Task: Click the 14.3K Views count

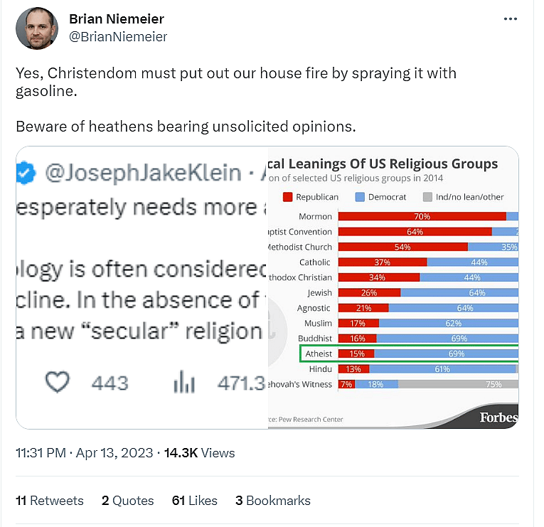Action: pos(199,452)
